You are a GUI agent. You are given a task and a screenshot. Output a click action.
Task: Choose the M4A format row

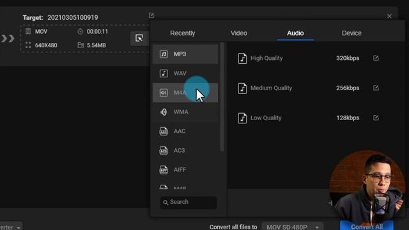[185, 93]
